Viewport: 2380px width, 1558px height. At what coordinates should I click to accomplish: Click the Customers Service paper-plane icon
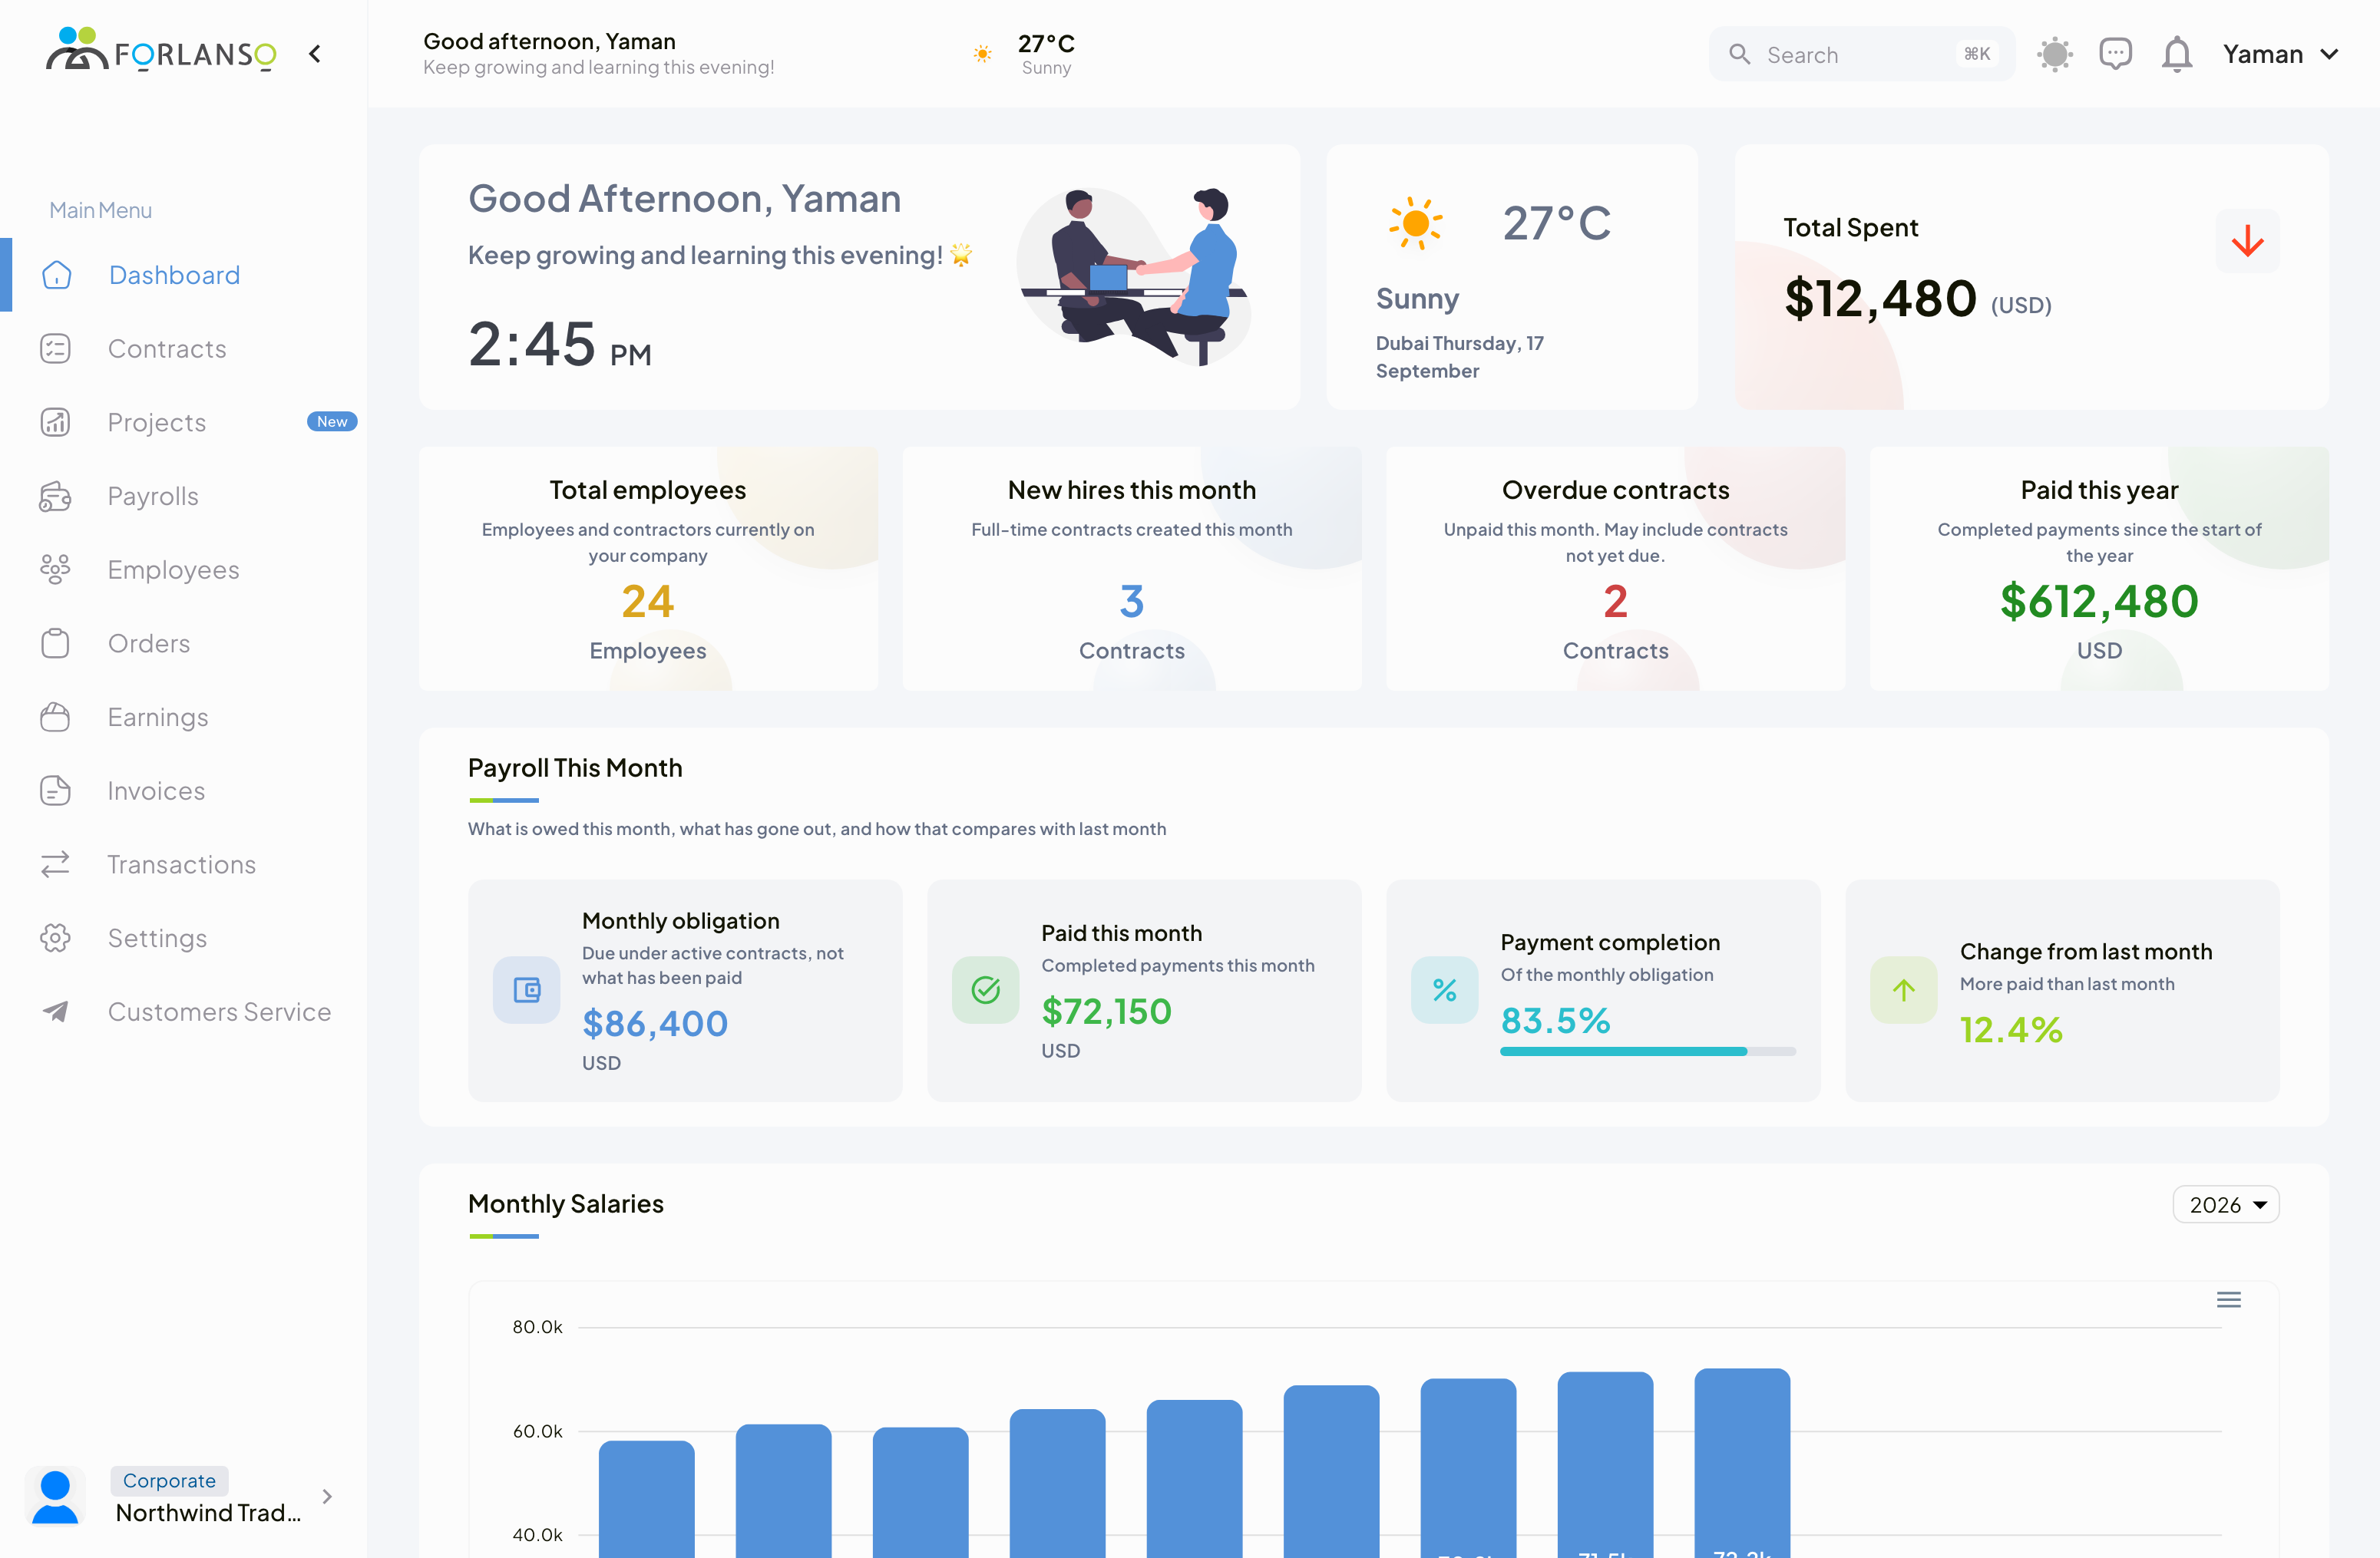[x=55, y=1012]
